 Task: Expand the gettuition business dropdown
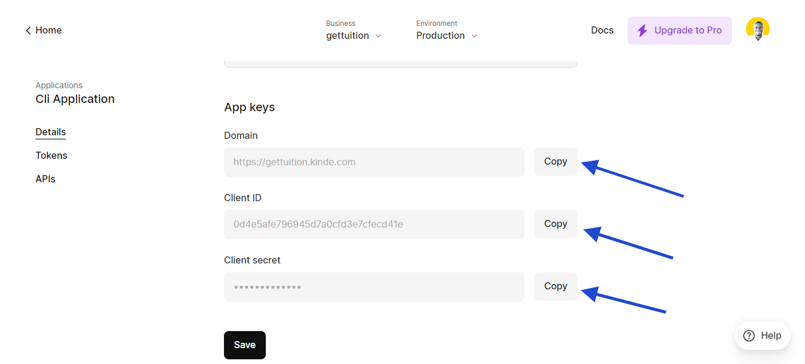(x=354, y=36)
